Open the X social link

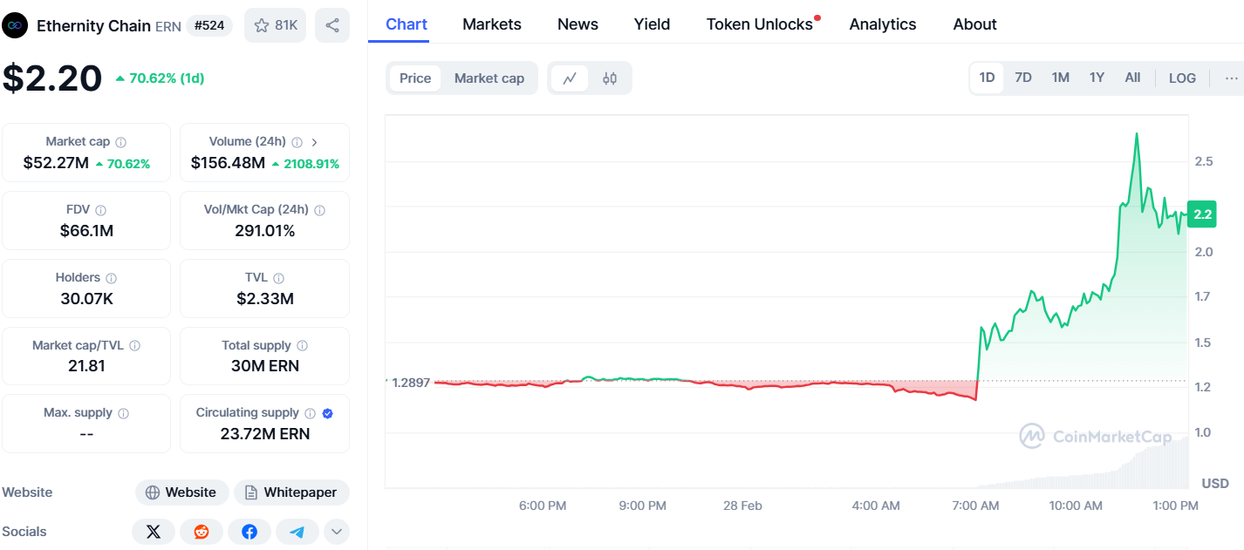click(x=154, y=532)
